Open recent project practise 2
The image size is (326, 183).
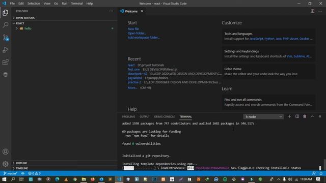(x=134, y=82)
